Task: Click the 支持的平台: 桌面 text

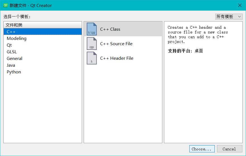Action: (185, 51)
